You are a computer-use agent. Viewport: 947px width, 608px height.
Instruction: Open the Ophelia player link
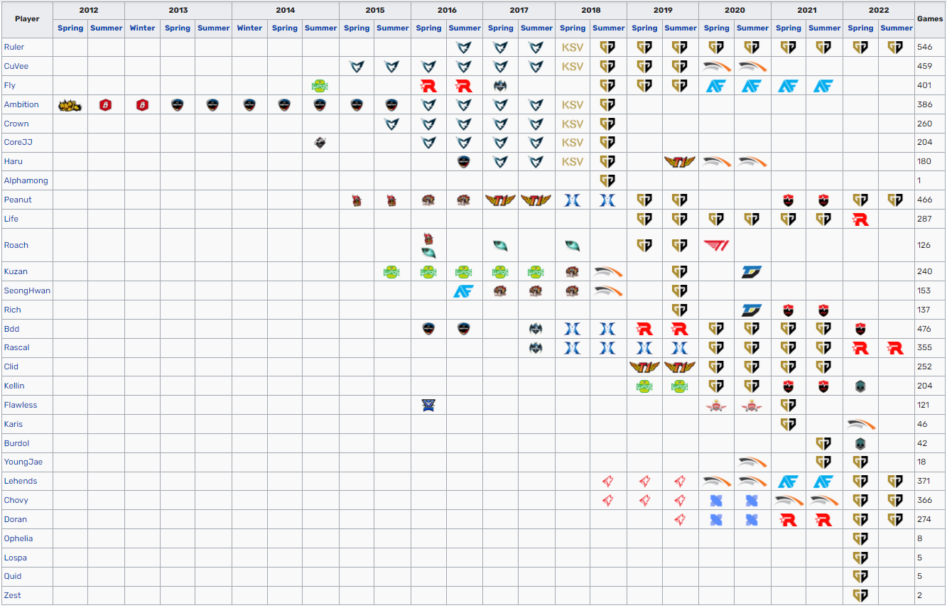18,539
